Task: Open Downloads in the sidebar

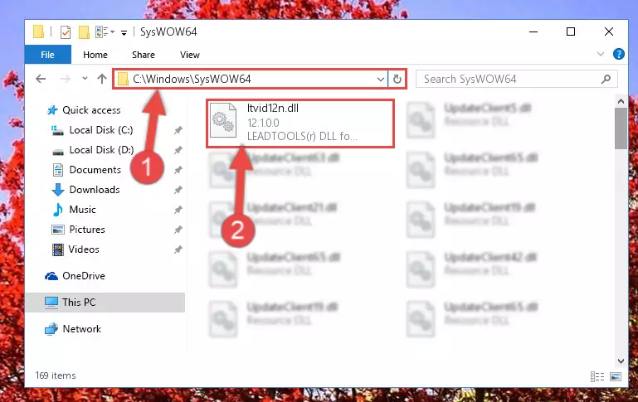Action: [95, 190]
